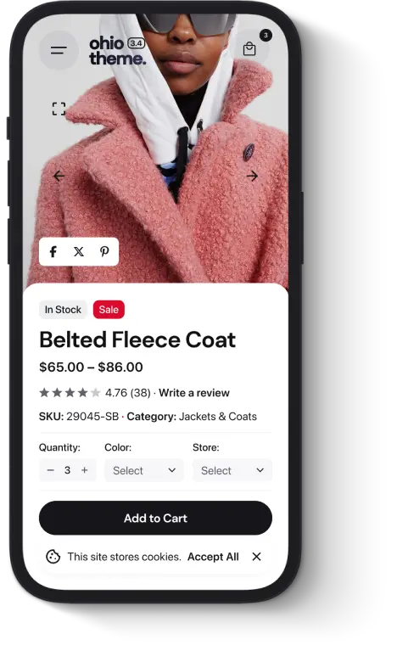This screenshot has height=645, width=397.
Task: Open the Color select dropdown
Action: (144, 470)
